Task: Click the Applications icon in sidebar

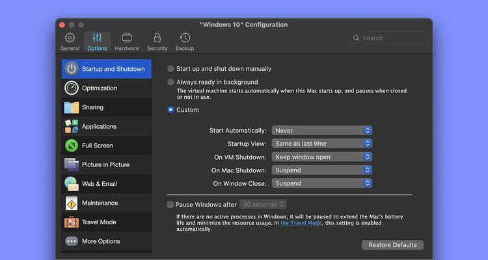Action: pyautogui.click(x=72, y=126)
